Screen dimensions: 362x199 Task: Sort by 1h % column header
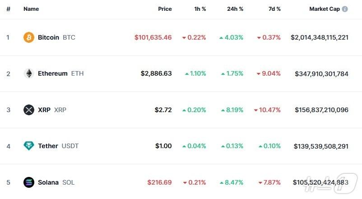coord(199,9)
